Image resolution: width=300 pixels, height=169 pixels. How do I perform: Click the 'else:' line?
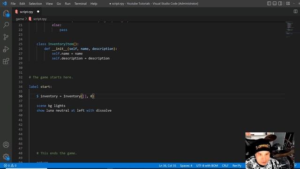(x=57, y=25)
